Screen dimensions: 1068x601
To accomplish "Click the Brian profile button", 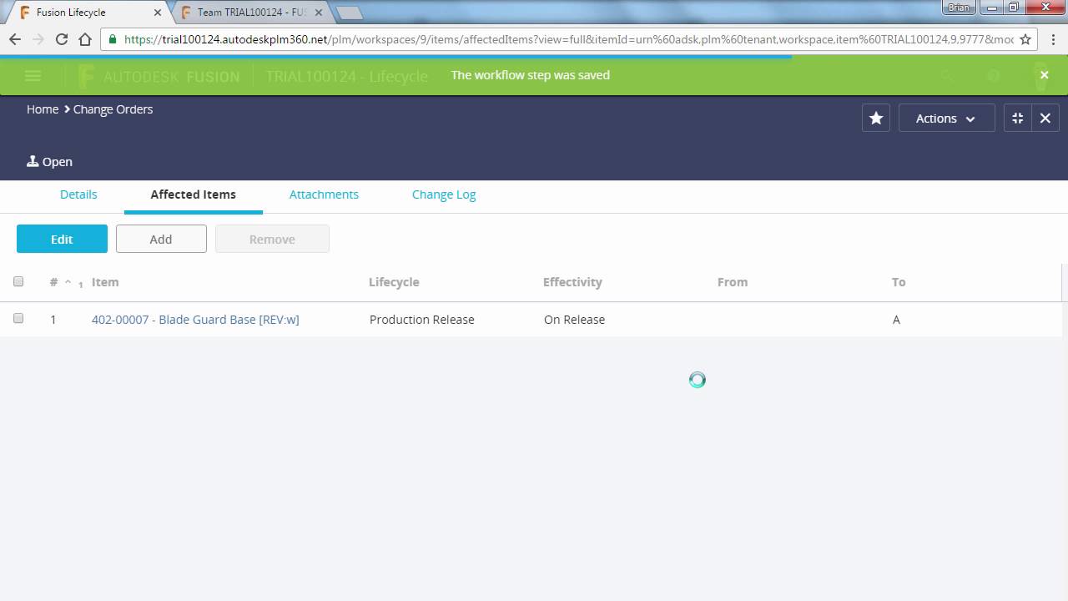I will (959, 8).
